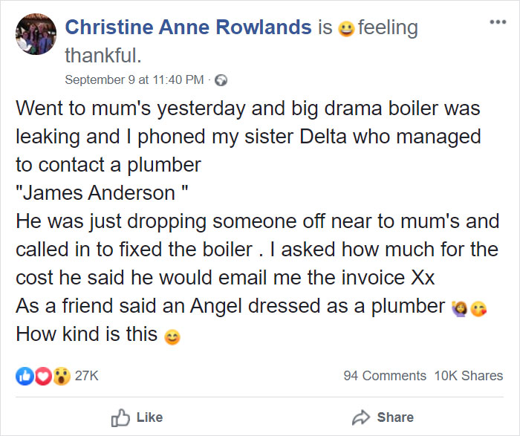View the 94 Comments
This screenshot has height=436, width=520.
point(385,377)
